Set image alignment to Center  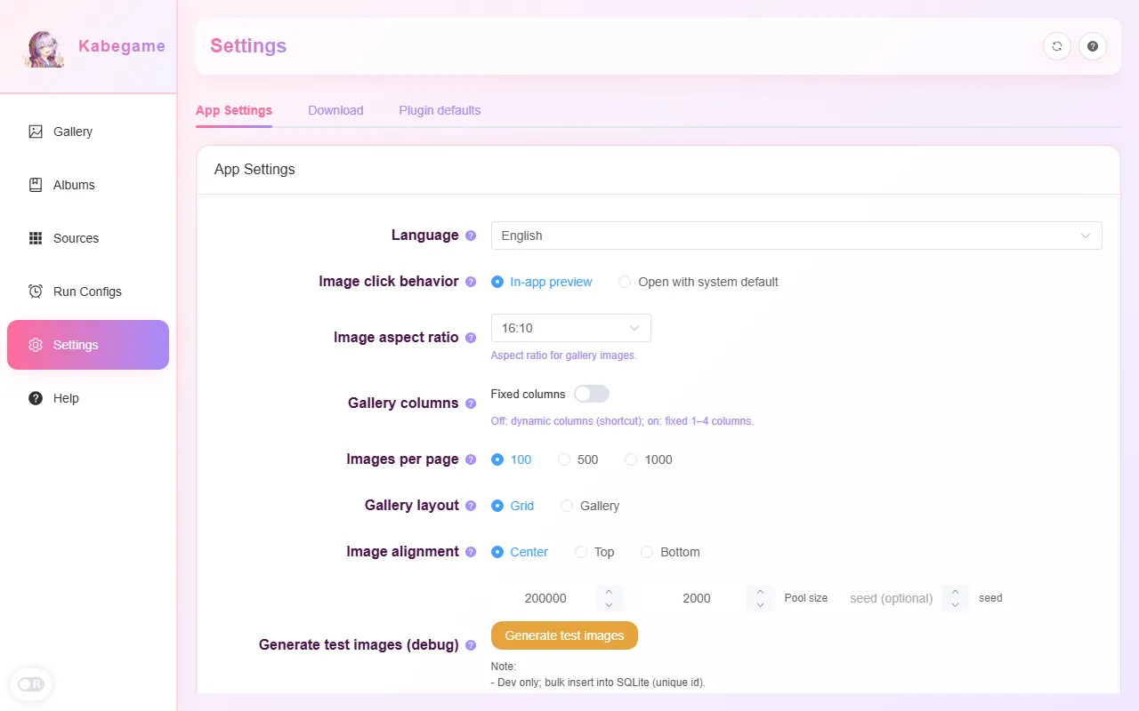click(520, 552)
